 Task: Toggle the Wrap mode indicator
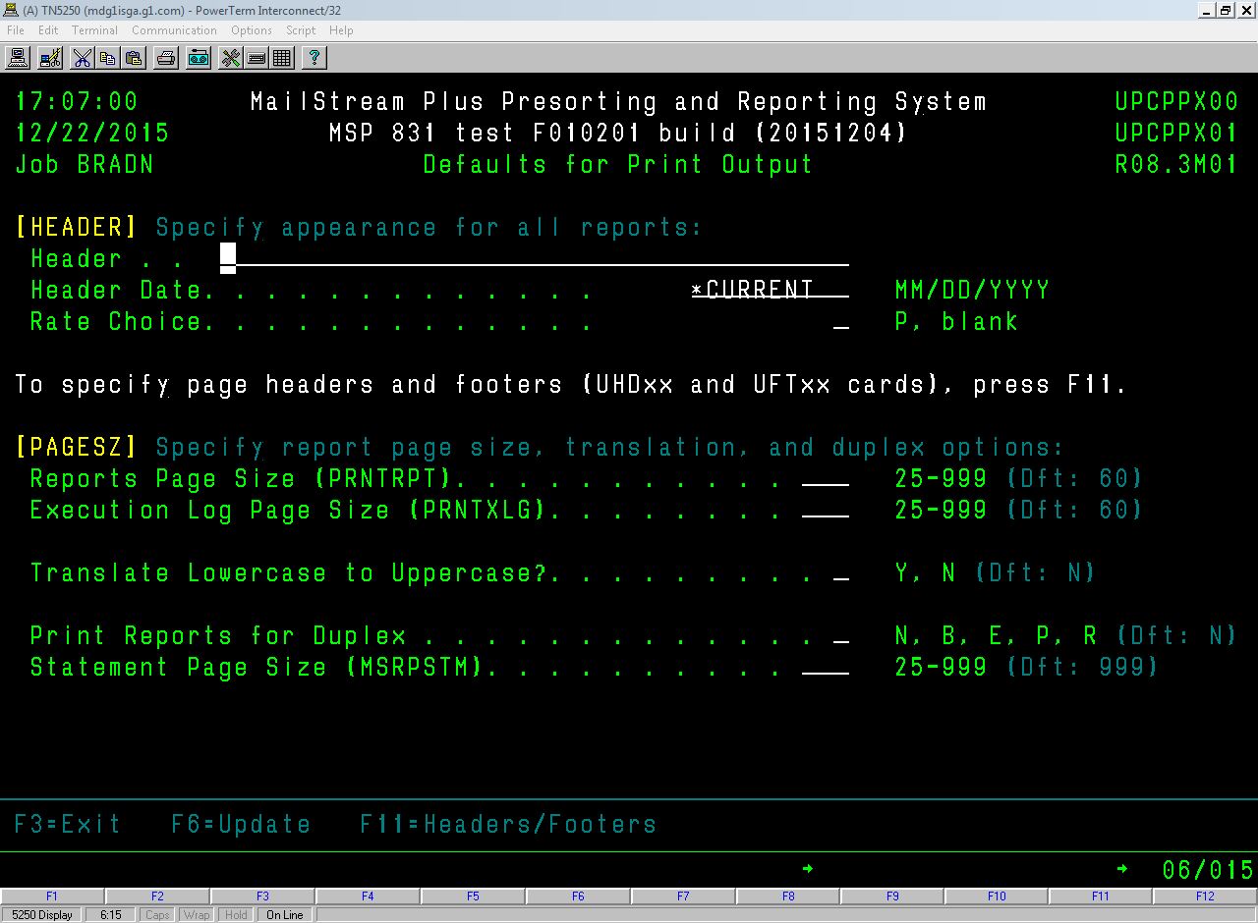pyautogui.click(x=197, y=914)
